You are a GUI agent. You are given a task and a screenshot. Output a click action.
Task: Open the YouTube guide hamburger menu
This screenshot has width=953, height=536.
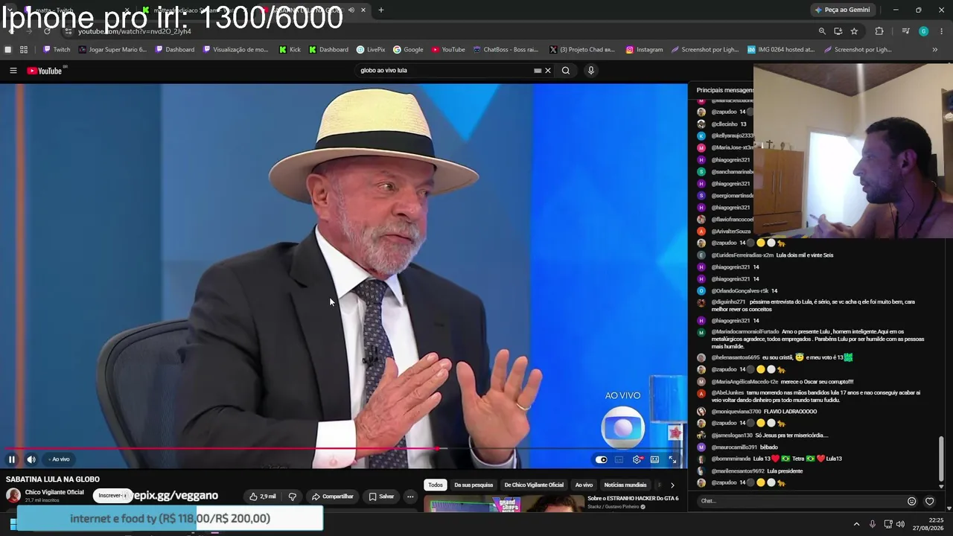tap(13, 71)
